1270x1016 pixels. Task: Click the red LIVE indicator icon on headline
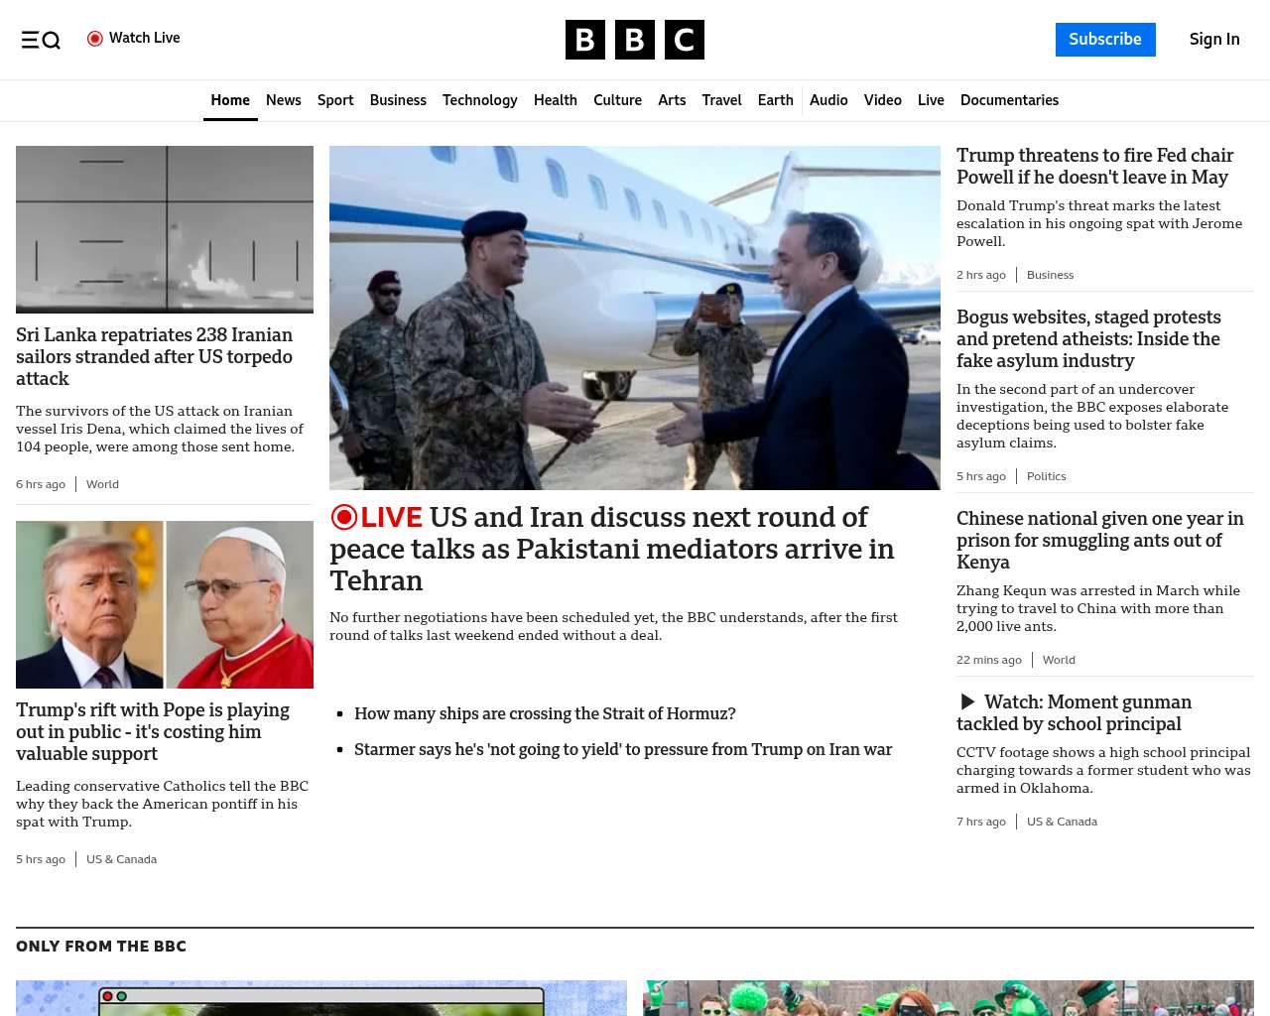click(343, 517)
